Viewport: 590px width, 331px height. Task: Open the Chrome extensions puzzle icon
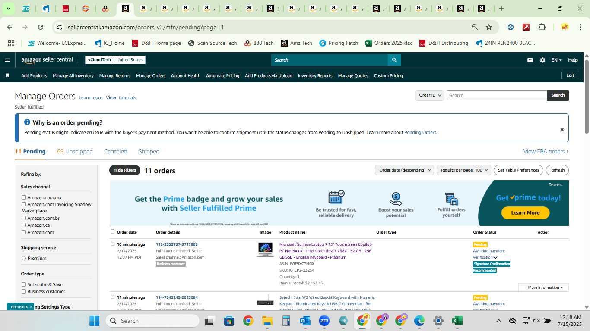[542, 27]
